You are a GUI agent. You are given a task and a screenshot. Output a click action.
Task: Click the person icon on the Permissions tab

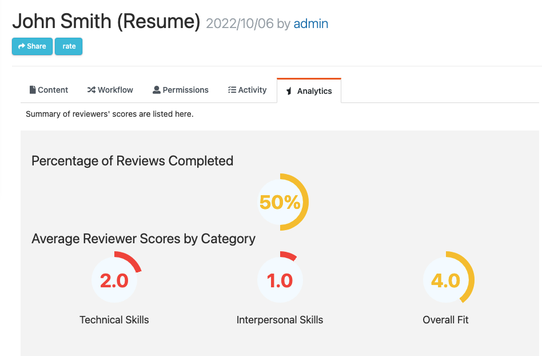point(156,89)
